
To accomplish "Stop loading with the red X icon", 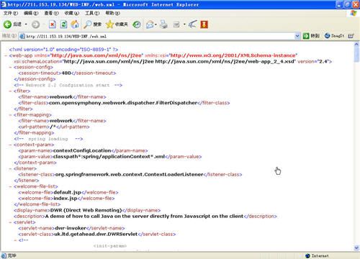I will point(53,24).
